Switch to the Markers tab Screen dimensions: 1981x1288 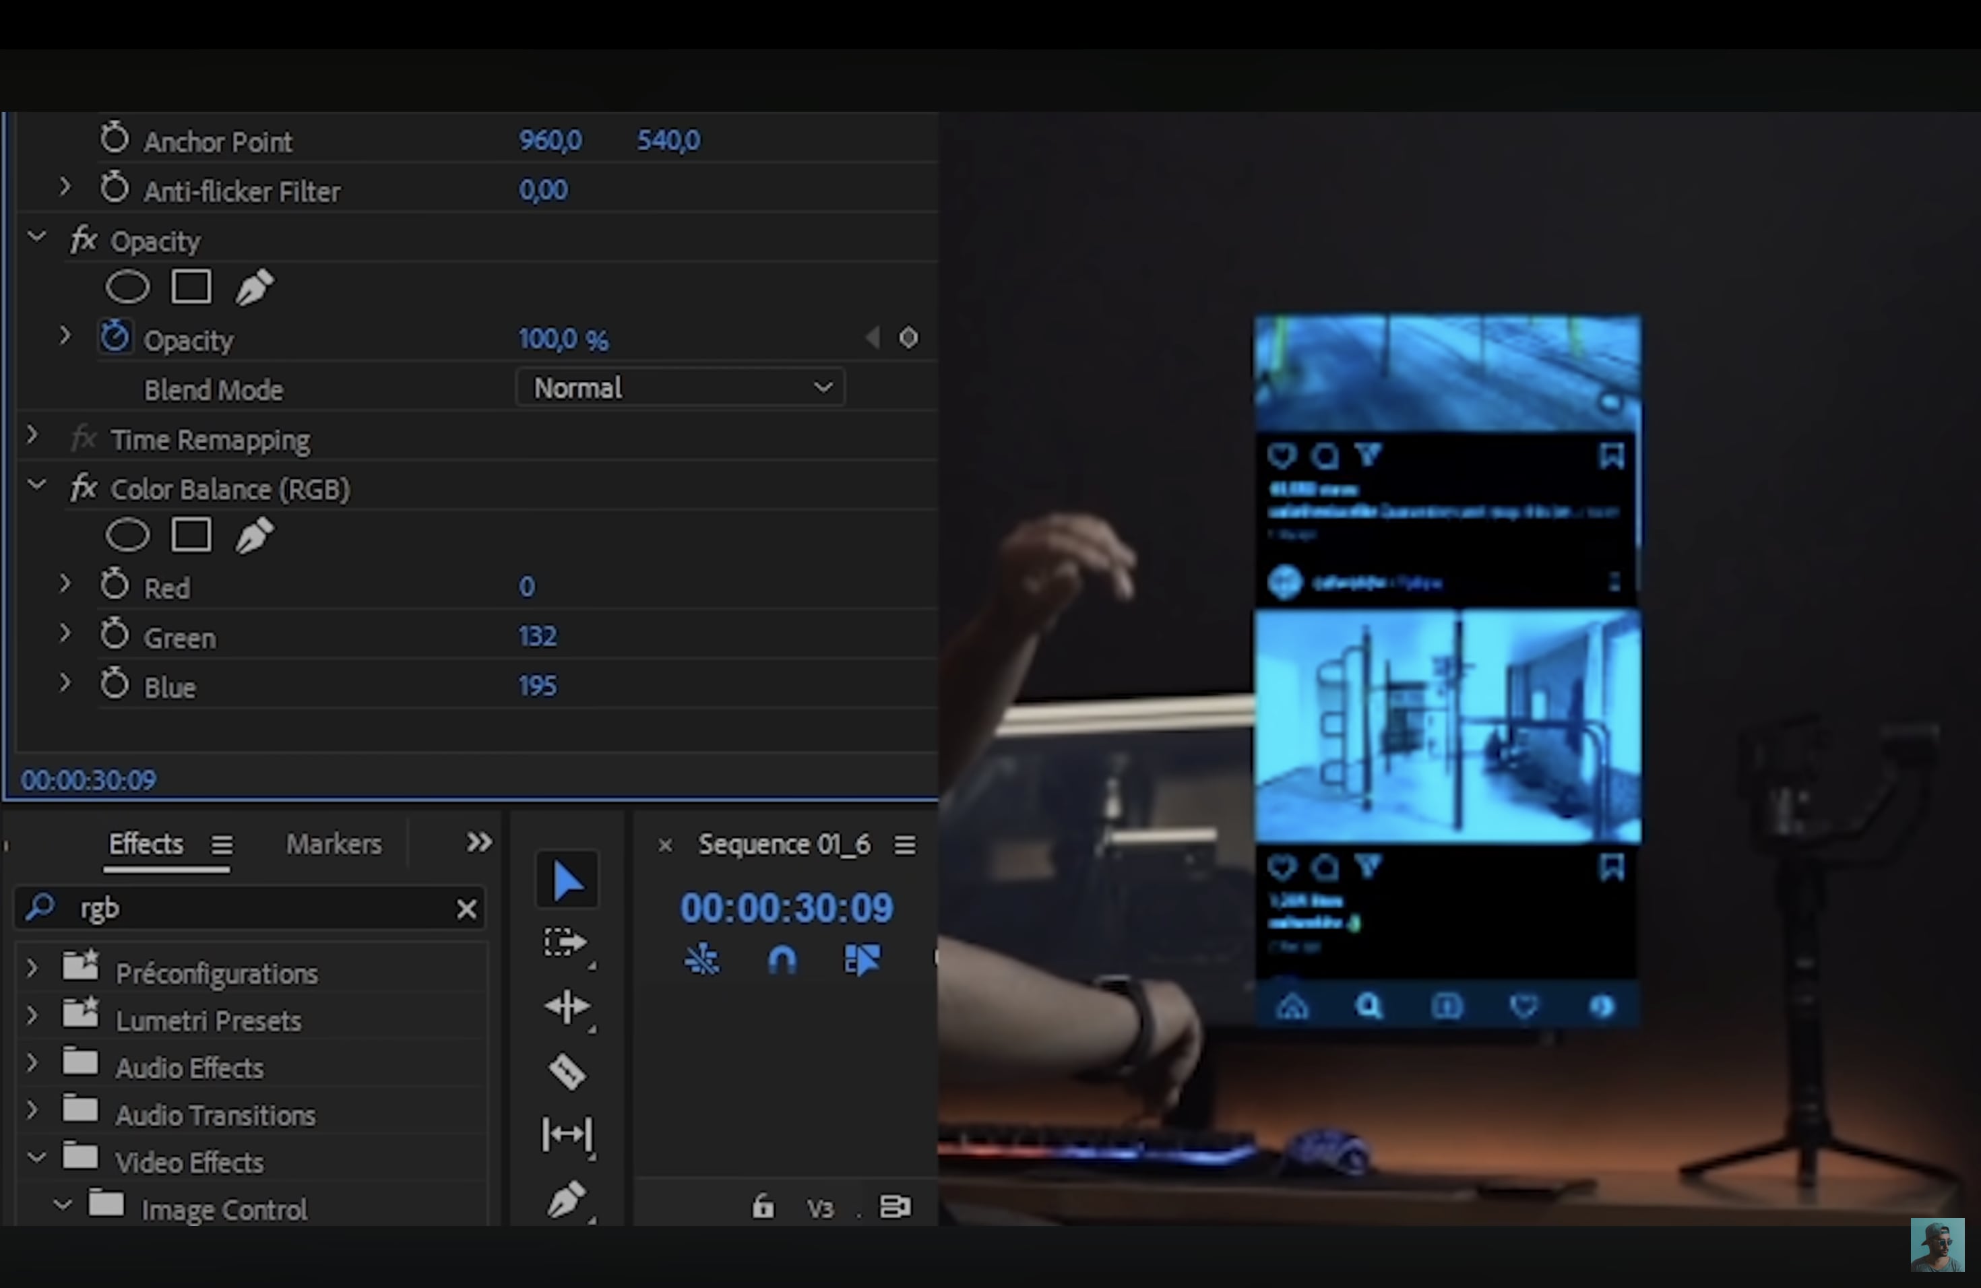click(333, 843)
